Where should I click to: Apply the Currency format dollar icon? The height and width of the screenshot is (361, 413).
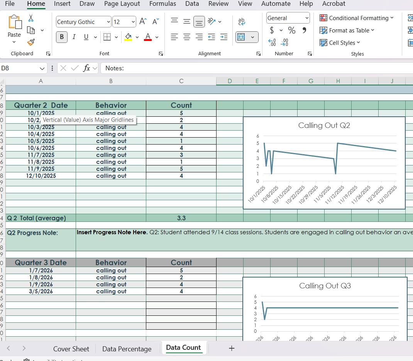click(271, 30)
